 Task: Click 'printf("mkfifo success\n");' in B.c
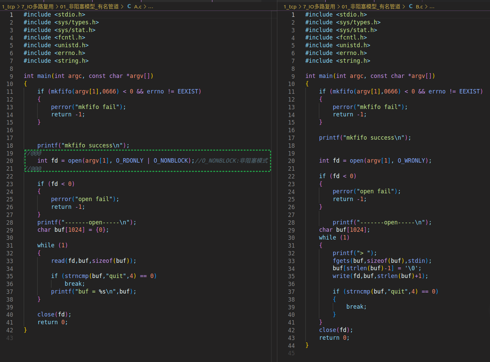pos(365,138)
